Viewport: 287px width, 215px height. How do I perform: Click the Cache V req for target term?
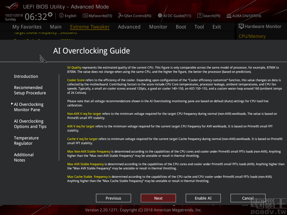point(82,139)
